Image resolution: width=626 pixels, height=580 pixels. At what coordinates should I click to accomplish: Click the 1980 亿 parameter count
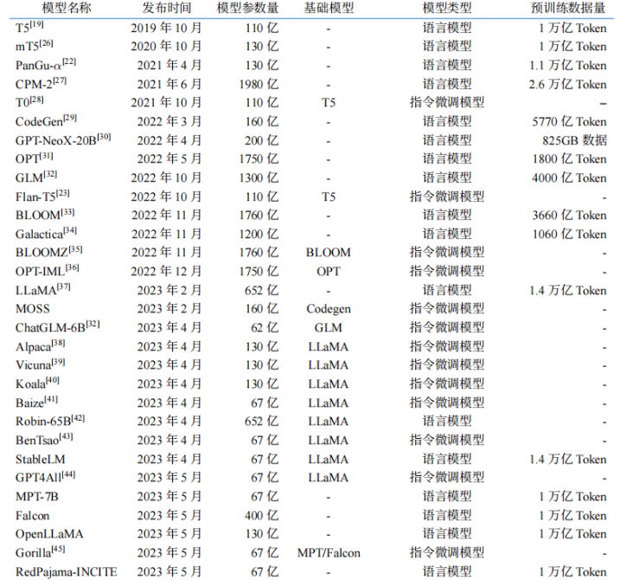click(x=259, y=84)
